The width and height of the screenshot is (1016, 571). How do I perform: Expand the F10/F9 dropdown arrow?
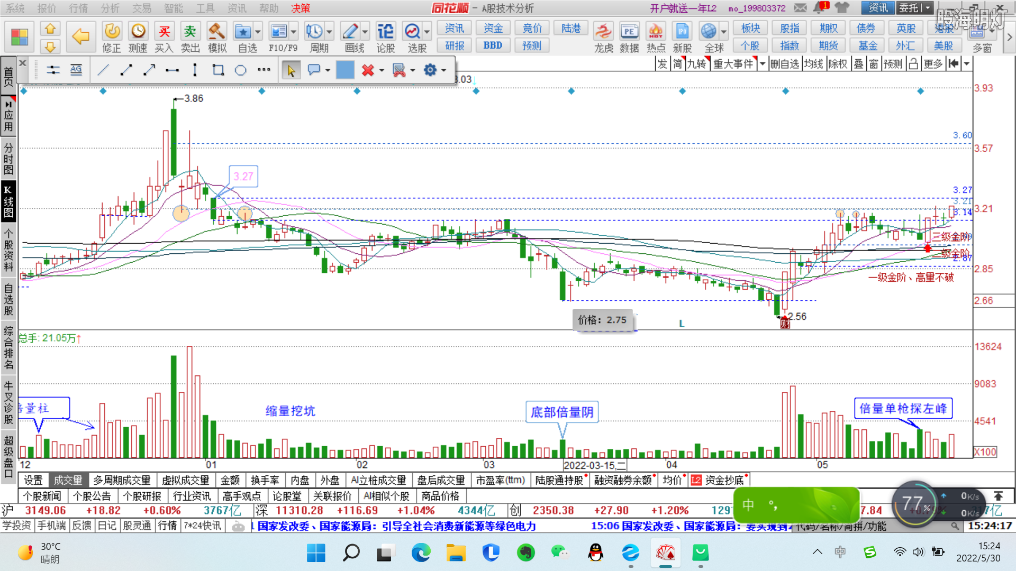click(294, 32)
